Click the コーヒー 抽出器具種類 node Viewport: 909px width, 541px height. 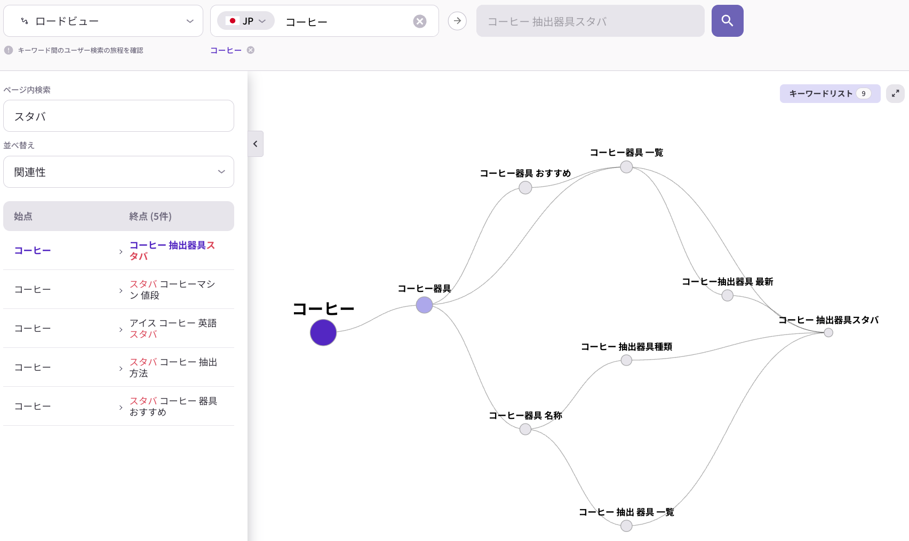(x=626, y=360)
